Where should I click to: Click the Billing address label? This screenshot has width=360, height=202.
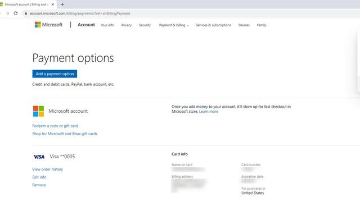tap(182, 177)
